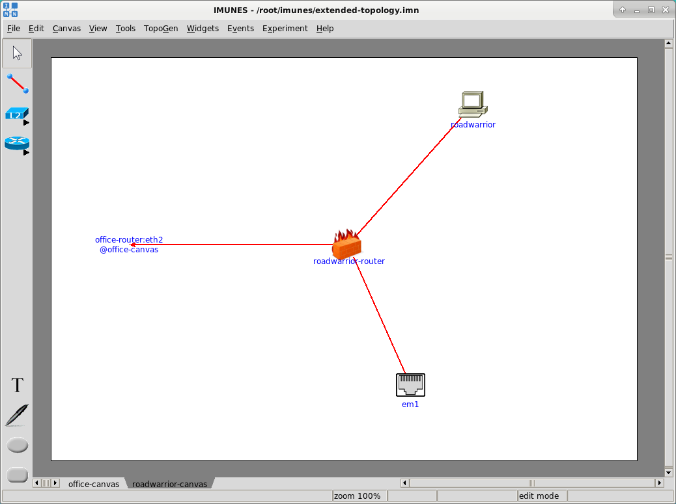The height and width of the screenshot is (504, 676).
Task: Click the edit mode status field
Action: point(541,496)
